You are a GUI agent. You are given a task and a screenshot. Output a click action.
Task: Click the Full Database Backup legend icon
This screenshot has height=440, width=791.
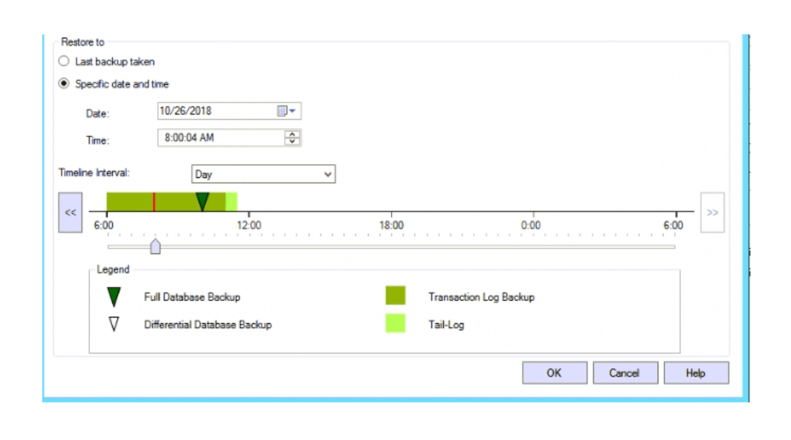pos(113,296)
